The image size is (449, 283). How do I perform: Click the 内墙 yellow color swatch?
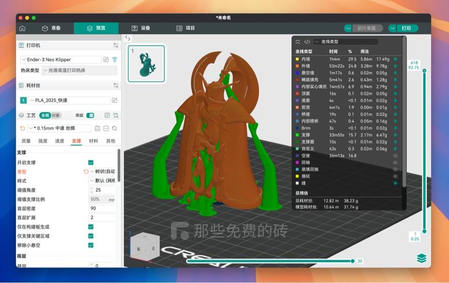[297, 59]
